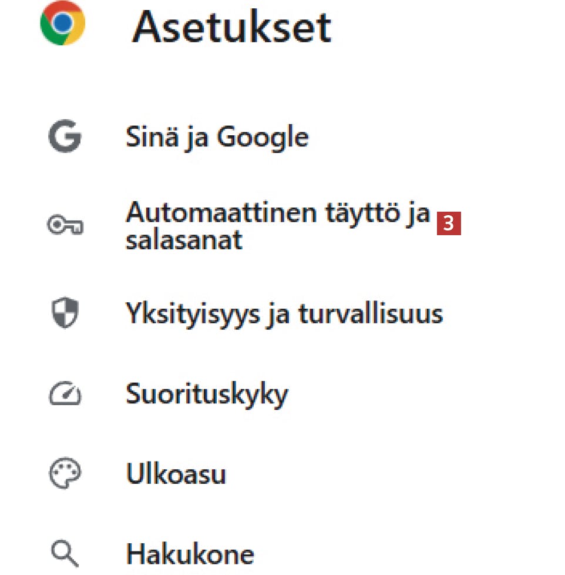Viewport: 565px width, 575px height.
Task: Click the privacy shield icon
Action: pos(65,313)
